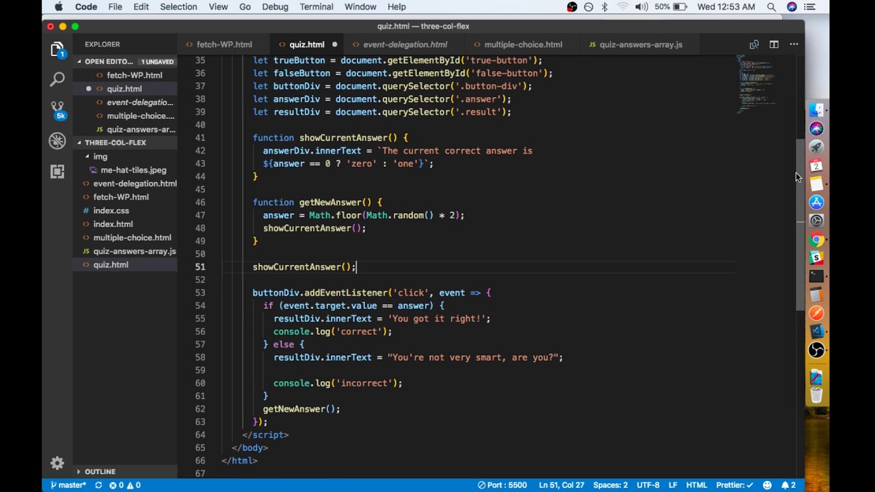The height and width of the screenshot is (492, 875).
Task: Click the code minimap
Action: (x=757, y=85)
